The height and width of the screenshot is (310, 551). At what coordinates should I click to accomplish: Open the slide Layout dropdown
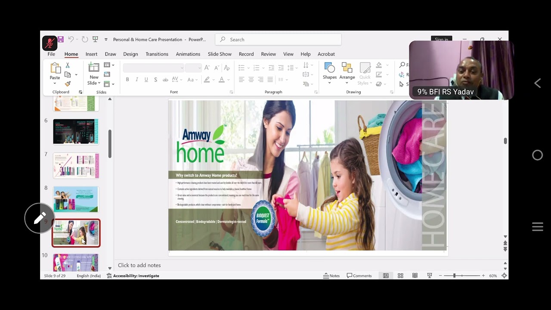tap(109, 65)
